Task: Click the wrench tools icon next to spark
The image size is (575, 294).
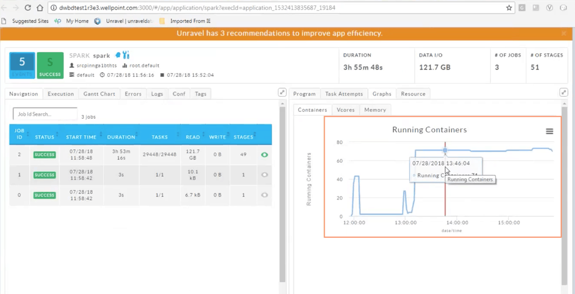Action: point(126,55)
